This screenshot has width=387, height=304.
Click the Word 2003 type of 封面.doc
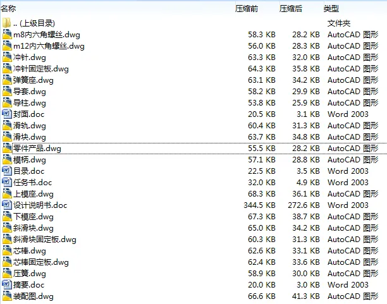(x=348, y=114)
